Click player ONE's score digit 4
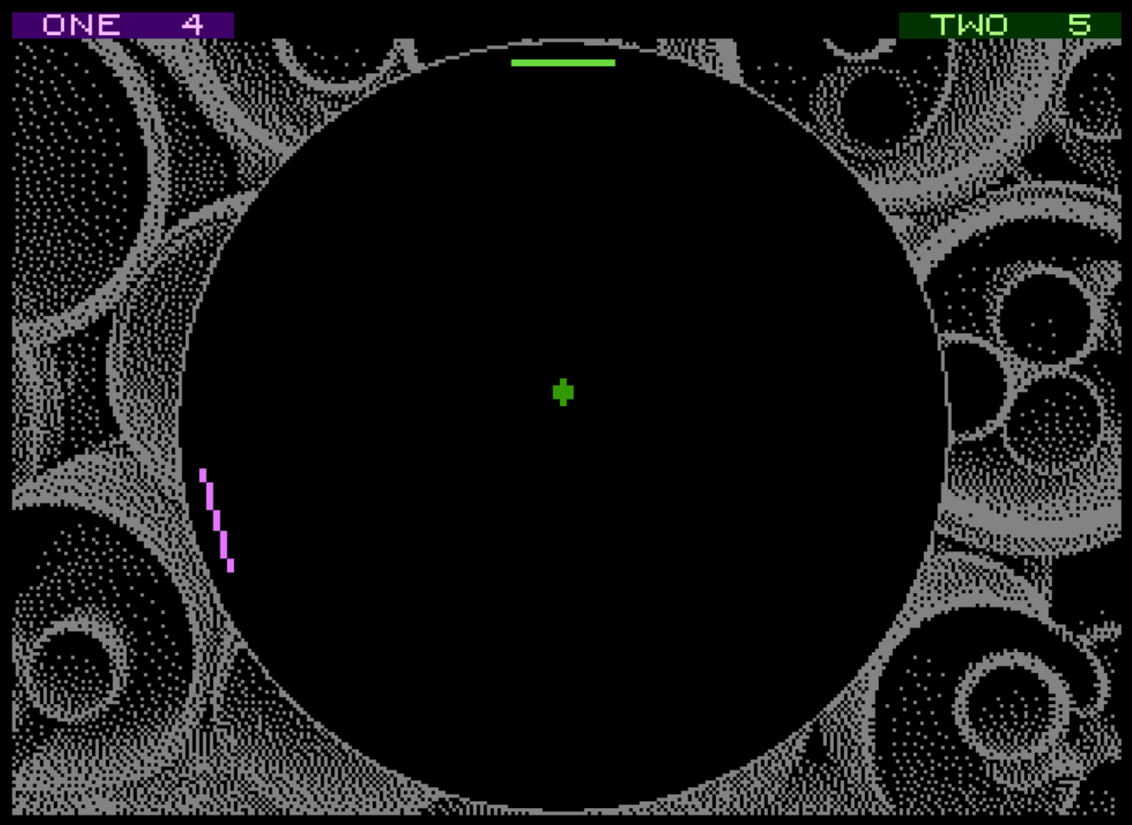Viewport: 1132px width, 825px height. click(192, 25)
